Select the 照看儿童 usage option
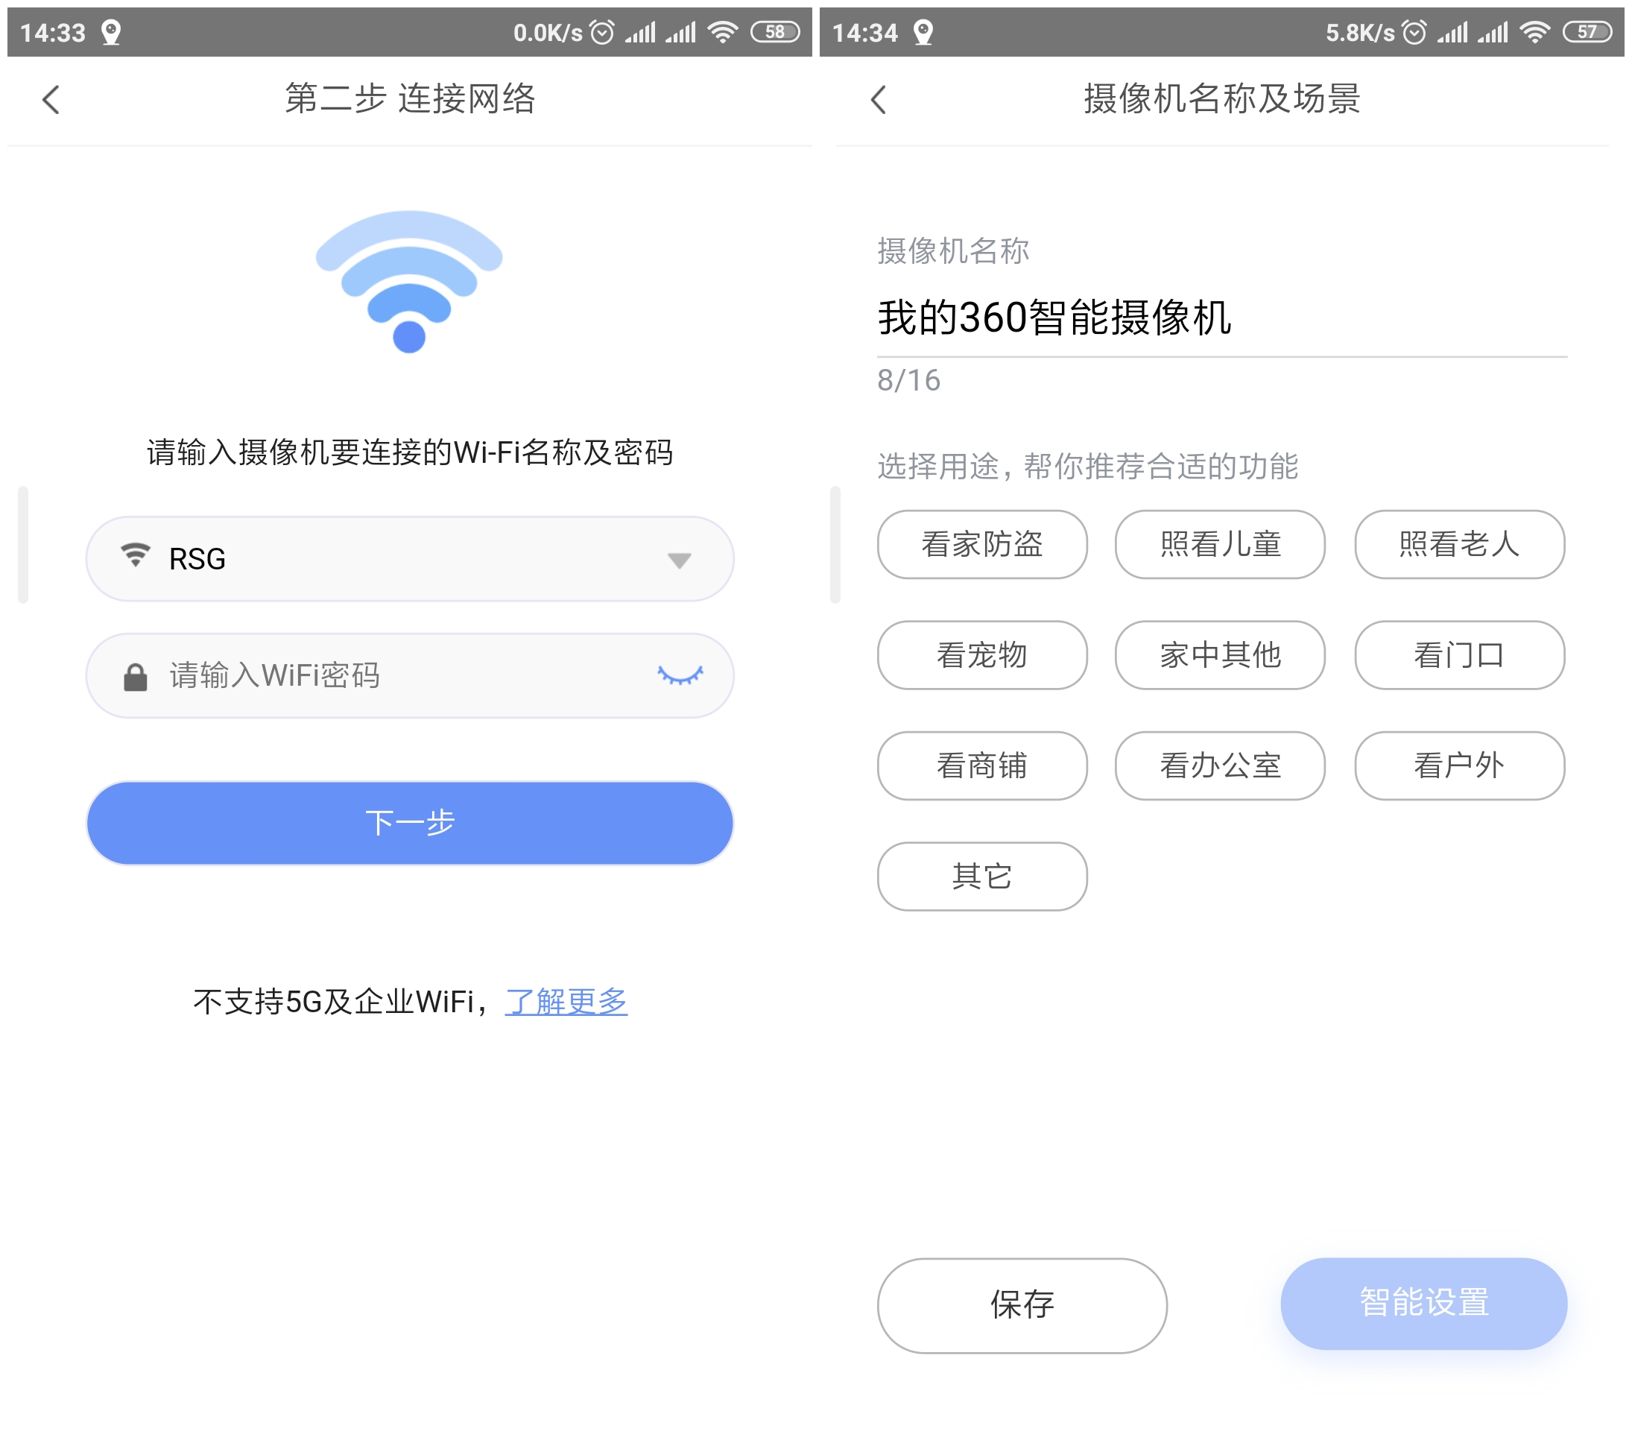Viewport: 1632px width, 1446px height. tap(1220, 544)
